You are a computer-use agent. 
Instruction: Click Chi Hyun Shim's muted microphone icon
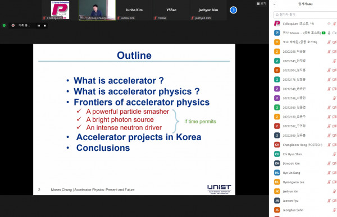pyautogui.click(x=334, y=154)
